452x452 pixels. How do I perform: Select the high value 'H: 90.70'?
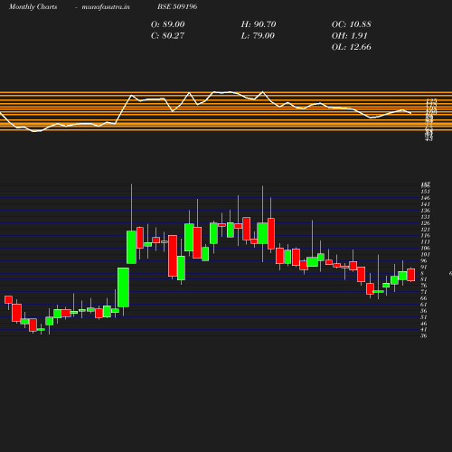pos(259,24)
